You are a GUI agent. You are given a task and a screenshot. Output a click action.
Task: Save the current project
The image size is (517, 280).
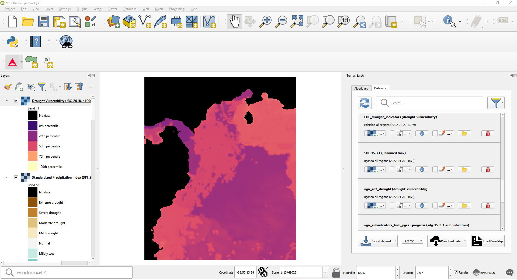pyautogui.click(x=43, y=22)
